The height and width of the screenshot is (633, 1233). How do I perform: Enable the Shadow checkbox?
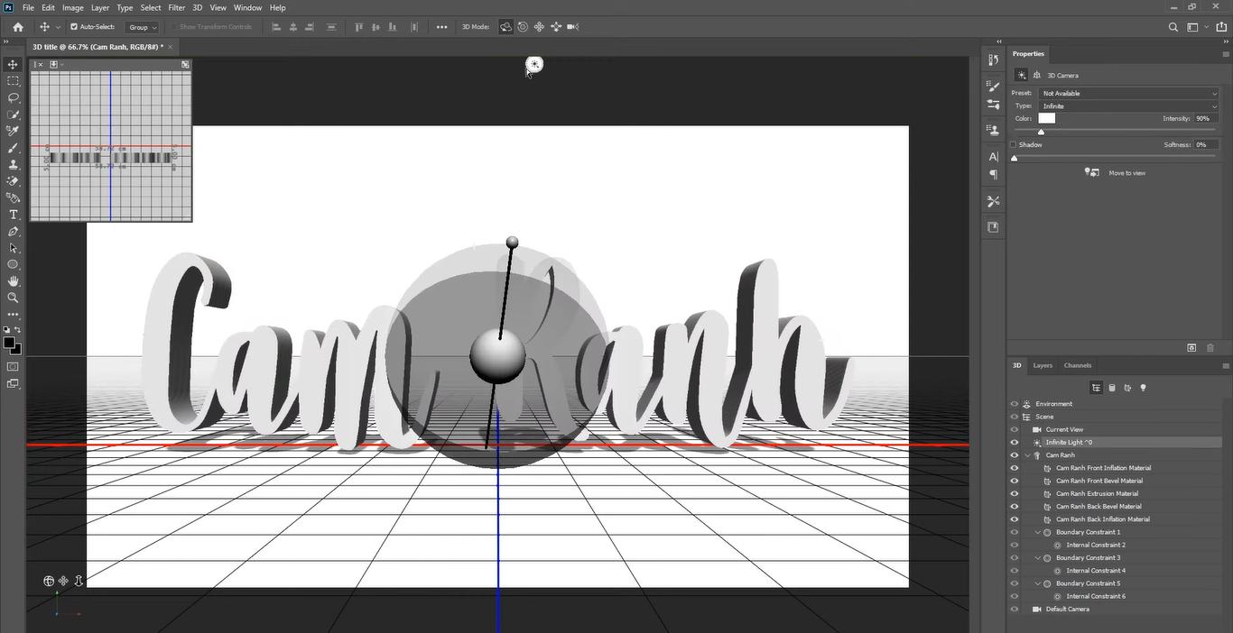coord(1014,144)
